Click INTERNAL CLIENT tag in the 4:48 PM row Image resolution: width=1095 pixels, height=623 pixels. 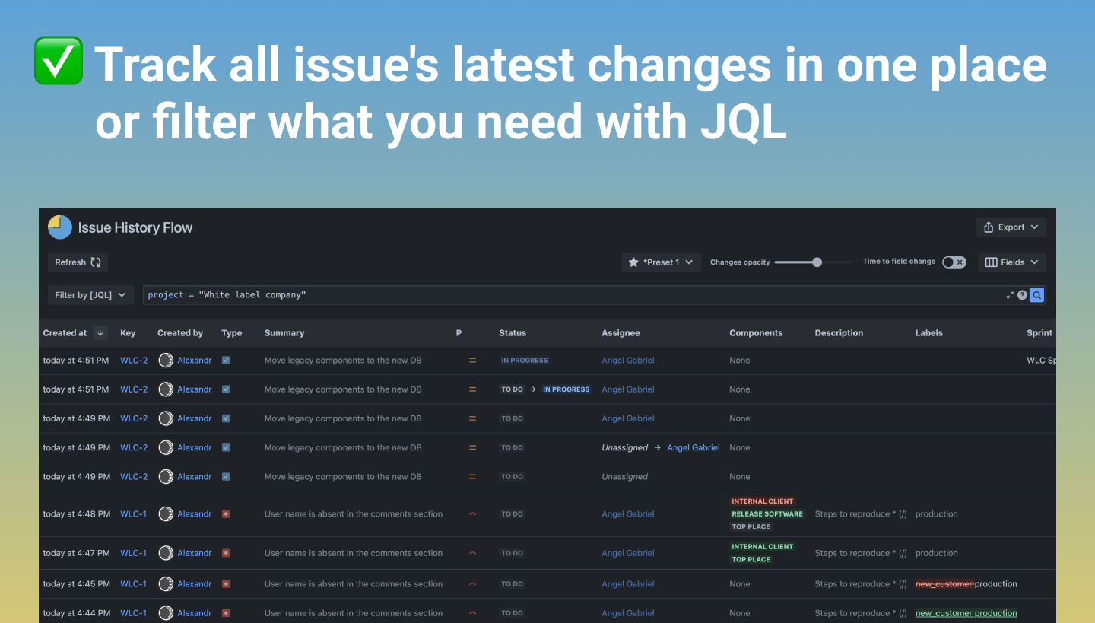(x=763, y=501)
